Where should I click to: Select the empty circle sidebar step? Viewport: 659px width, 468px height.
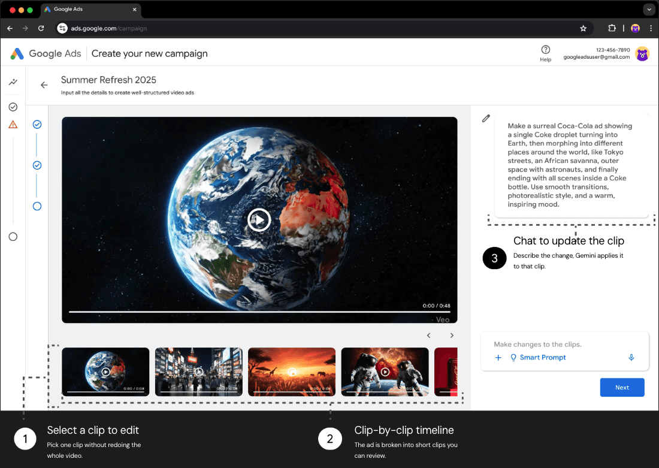(13, 237)
